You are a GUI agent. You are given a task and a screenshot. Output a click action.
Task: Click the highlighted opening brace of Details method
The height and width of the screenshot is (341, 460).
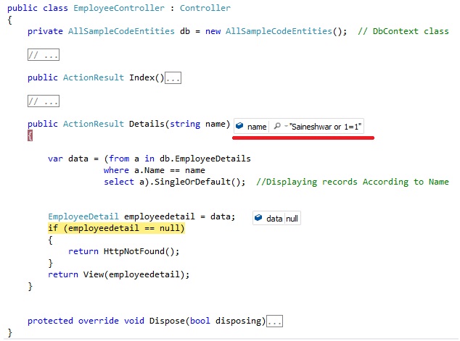pos(30,135)
